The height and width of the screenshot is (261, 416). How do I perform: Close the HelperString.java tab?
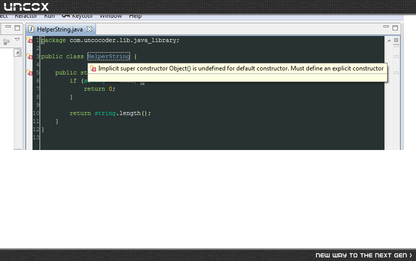click(89, 29)
